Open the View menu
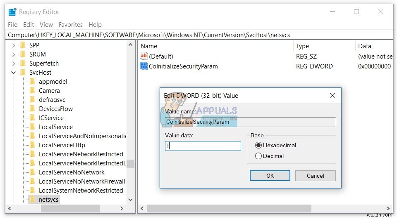This screenshot has height=219, width=397. pos(46,25)
